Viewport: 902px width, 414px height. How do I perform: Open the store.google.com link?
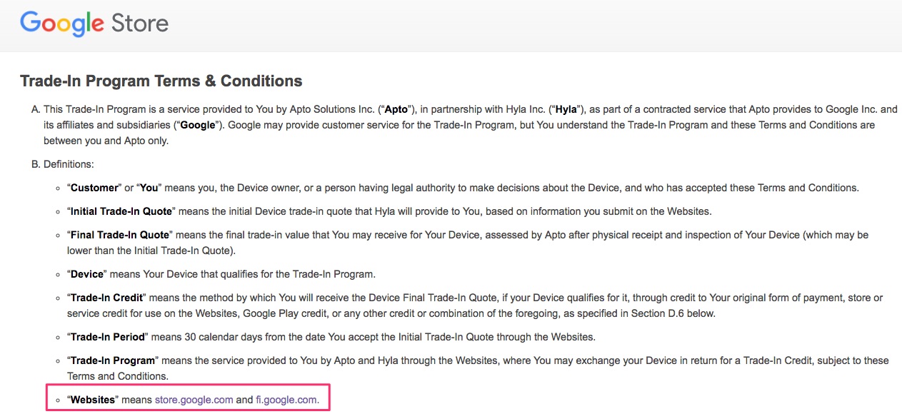194,400
